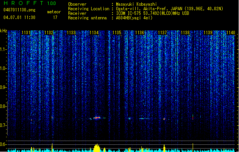
Task: Select the 1134 time marker
Action: pos(94,33)
